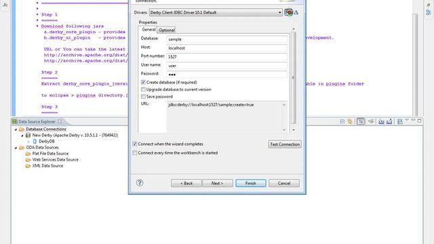
Task: Maximize the Data Source Explorer view
Action: [x=419, y=121]
